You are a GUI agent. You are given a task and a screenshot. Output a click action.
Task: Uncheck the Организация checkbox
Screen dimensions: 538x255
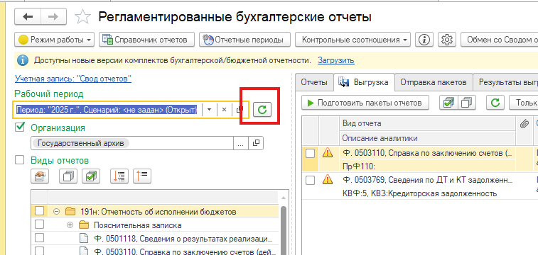tap(20, 127)
